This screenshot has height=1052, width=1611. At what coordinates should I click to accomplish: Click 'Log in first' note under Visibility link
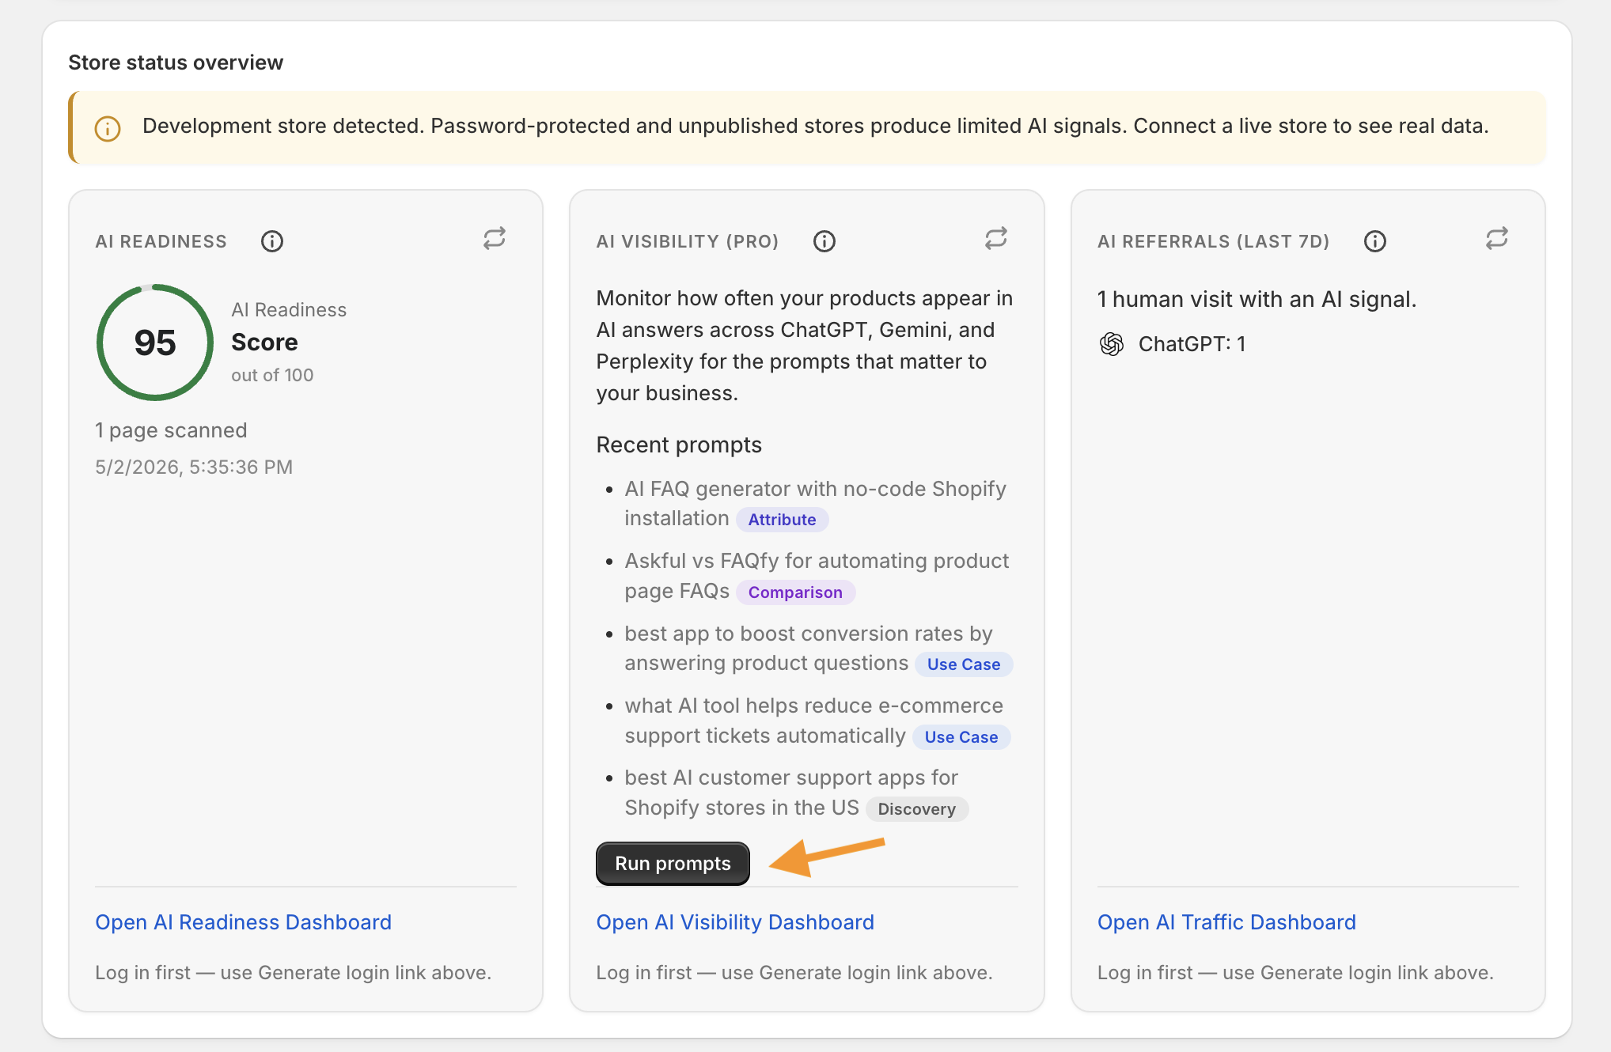click(794, 972)
